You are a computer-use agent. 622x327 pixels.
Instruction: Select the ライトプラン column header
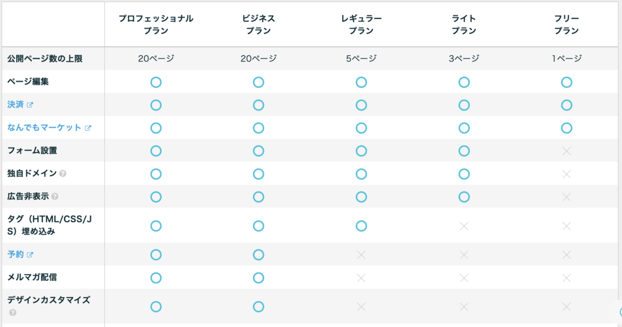point(464,25)
